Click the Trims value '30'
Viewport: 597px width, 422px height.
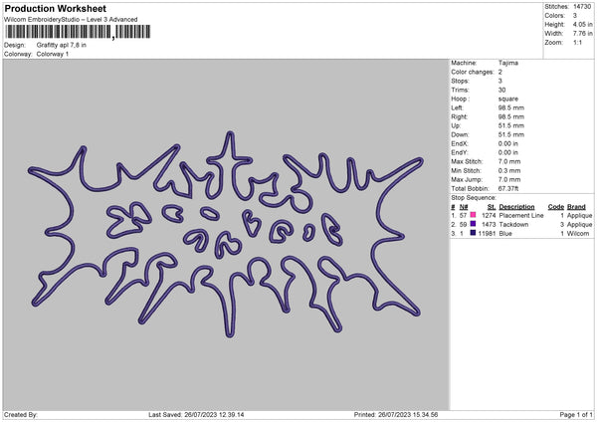501,90
